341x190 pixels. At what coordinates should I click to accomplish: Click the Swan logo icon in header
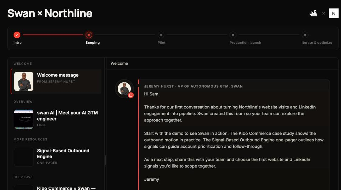coord(313,13)
